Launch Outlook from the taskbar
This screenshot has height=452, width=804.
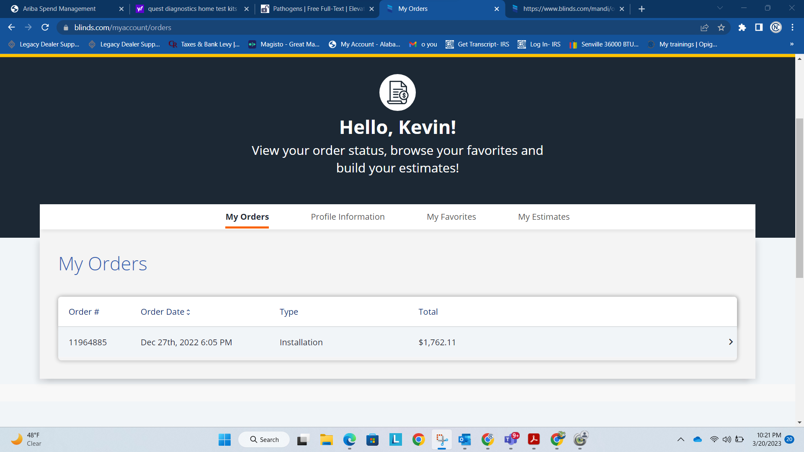click(x=464, y=440)
